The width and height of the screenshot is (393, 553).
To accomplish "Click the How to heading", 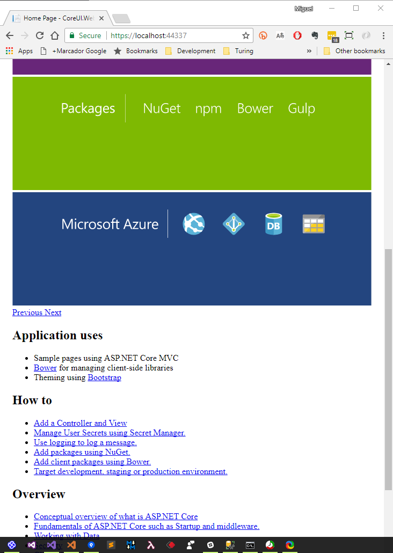I will [x=32, y=401].
